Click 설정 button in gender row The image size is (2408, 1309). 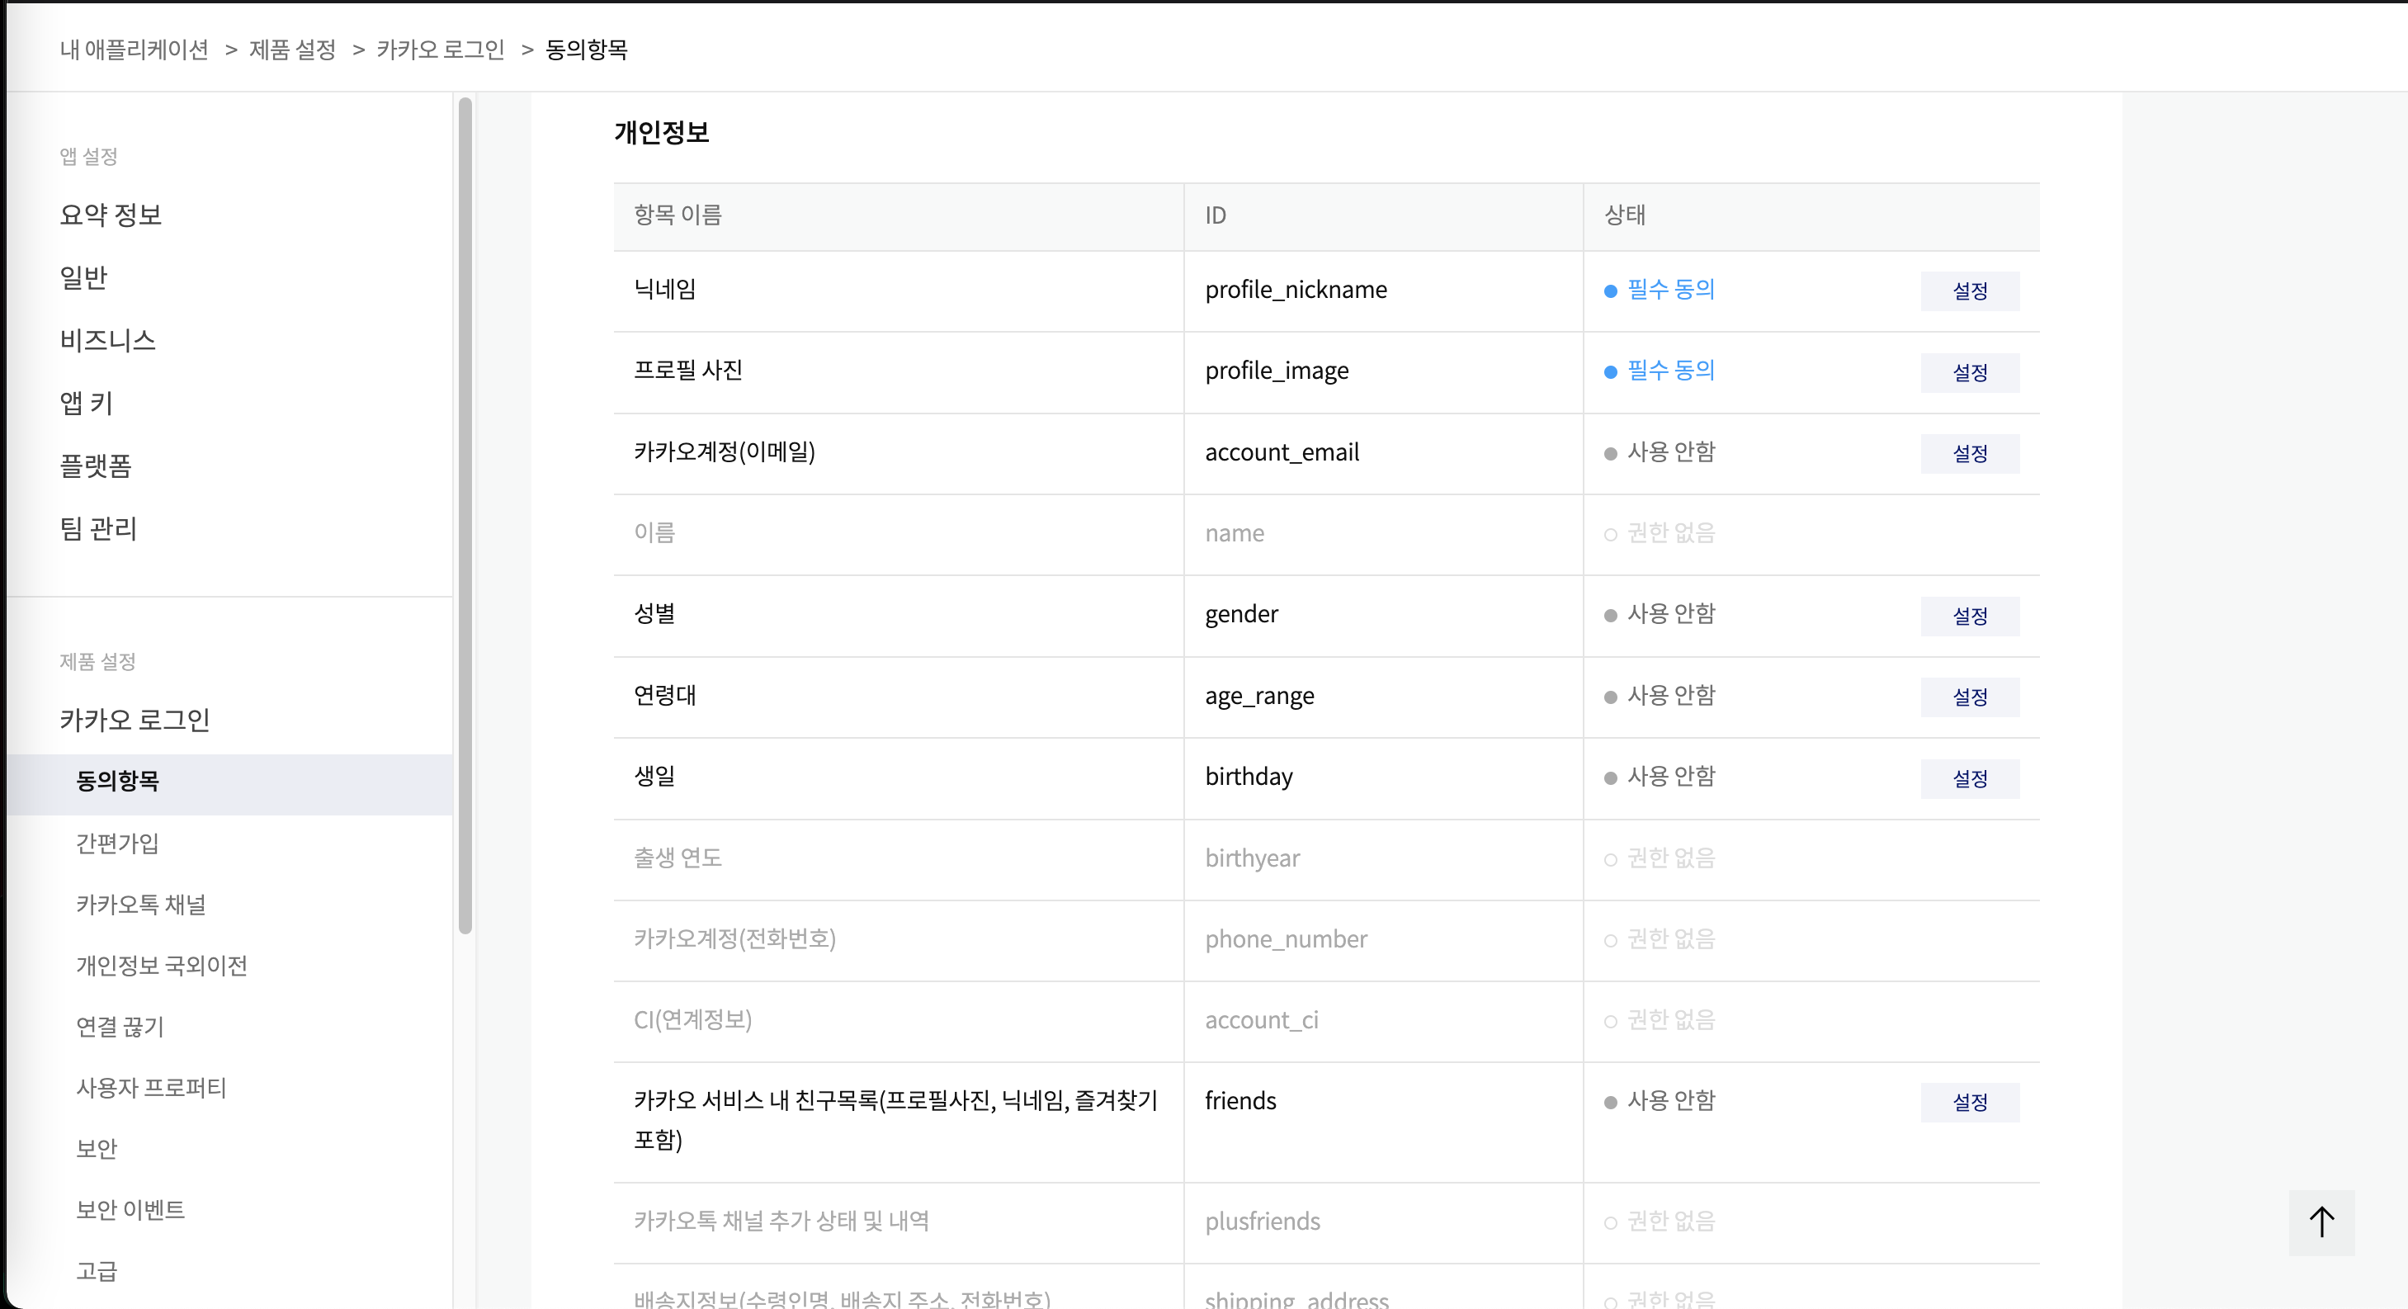(x=1970, y=617)
